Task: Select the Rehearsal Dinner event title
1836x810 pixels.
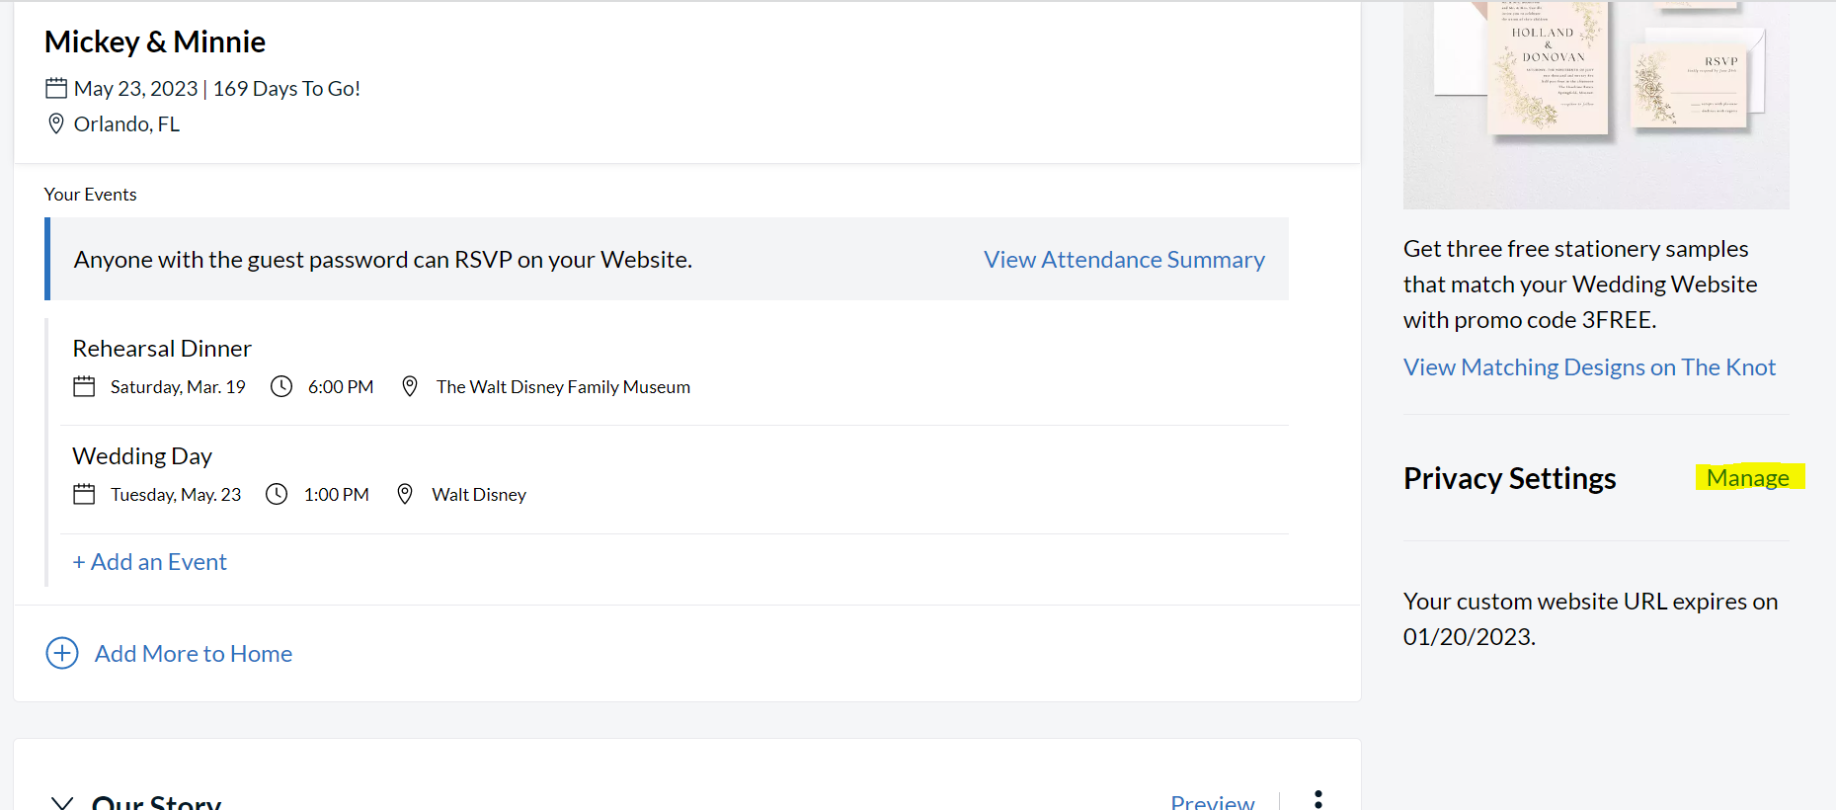Action: coord(162,349)
